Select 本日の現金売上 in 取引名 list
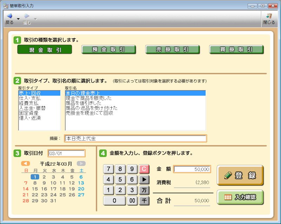Screen dimensions: 281x224 pyautogui.click(x=135, y=93)
